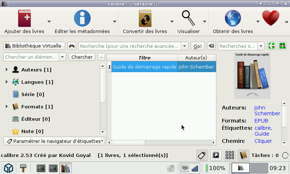This screenshot has height=174, width=290.
Task: Open the Ajouter des livres dropdown arrow
Action: coord(49,21)
